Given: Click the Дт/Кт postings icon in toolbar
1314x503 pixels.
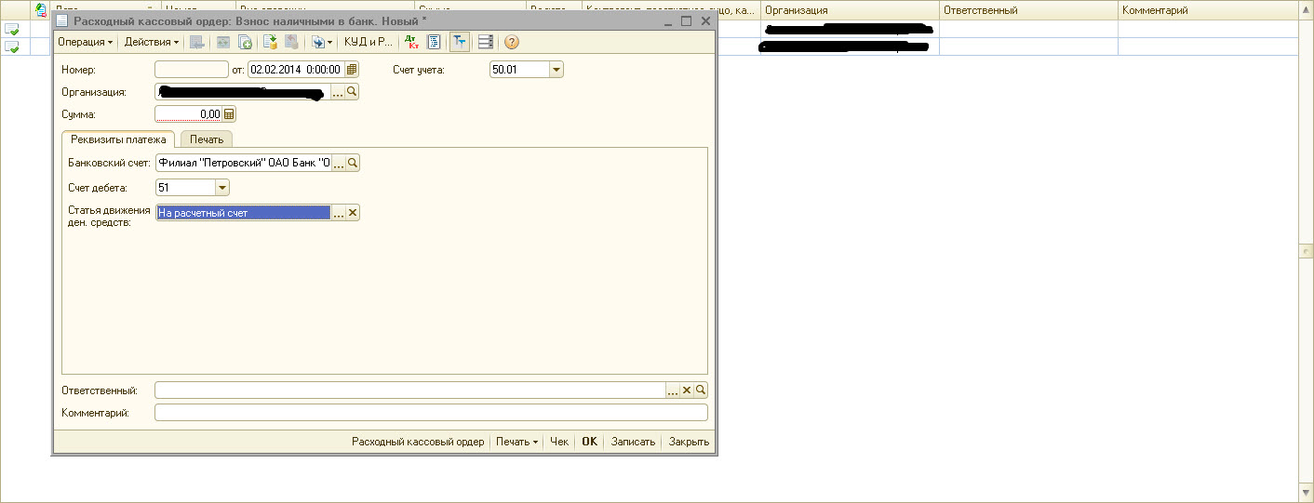Looking at the screenshot, I should (412, 42).
